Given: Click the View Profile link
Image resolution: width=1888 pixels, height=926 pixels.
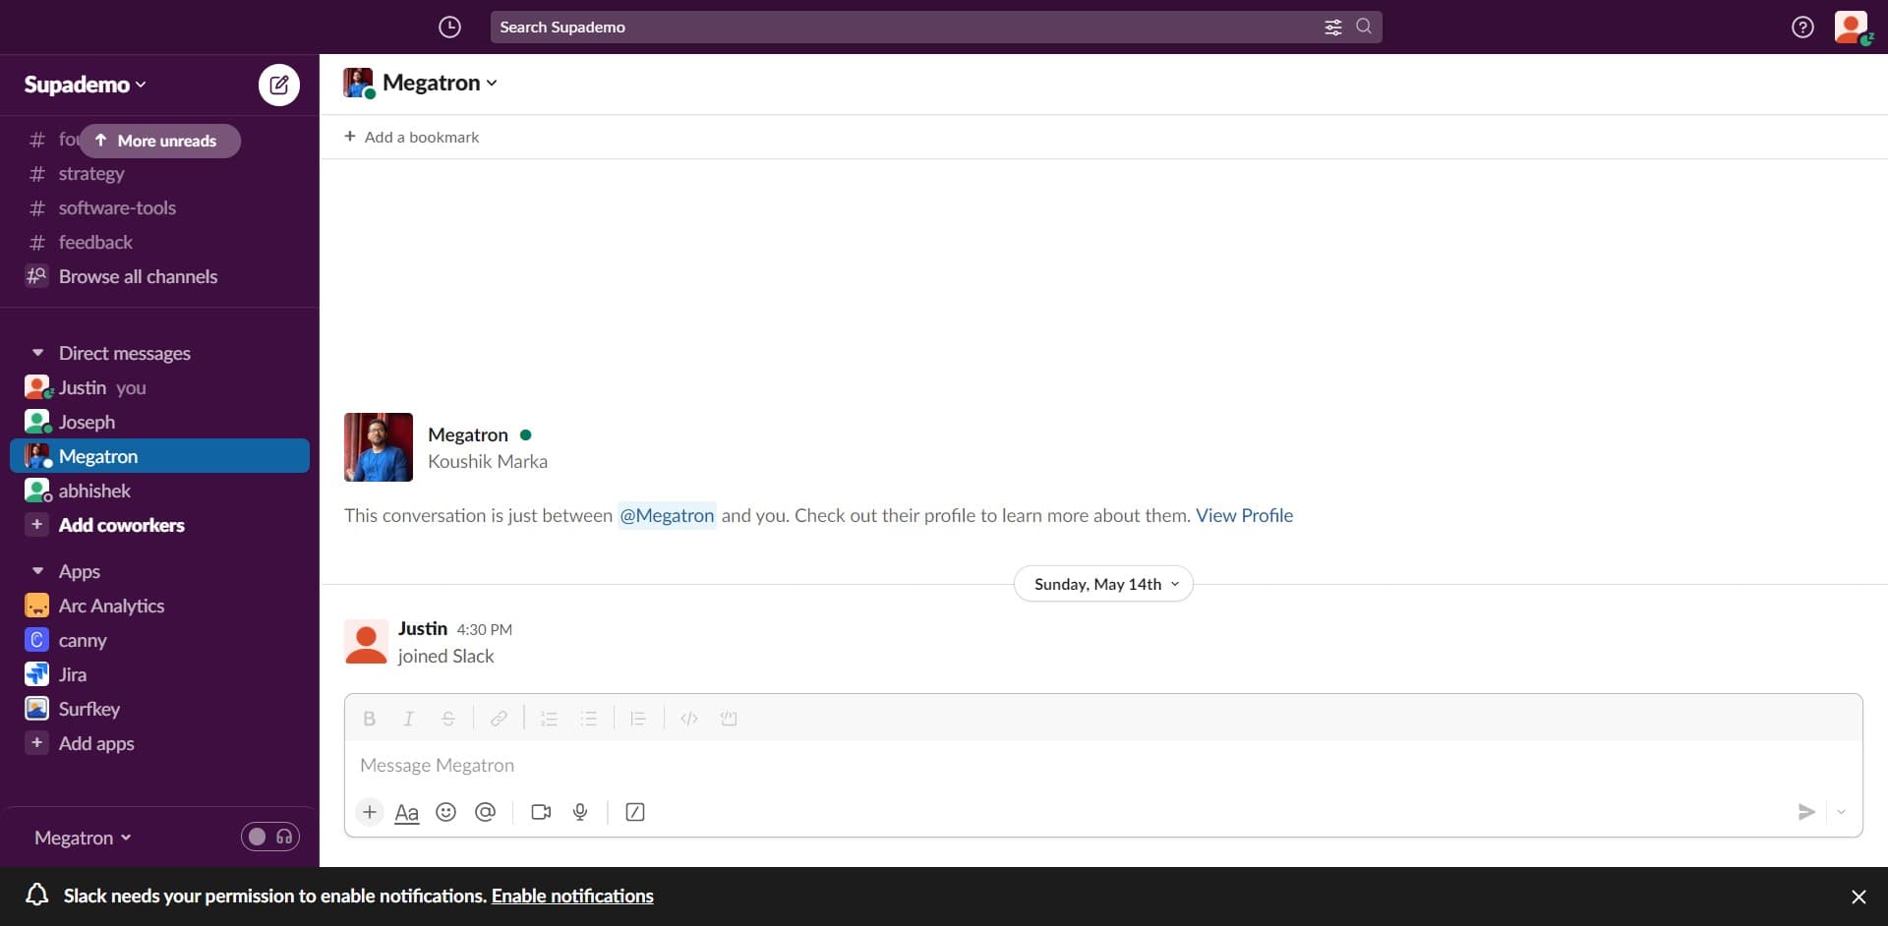Looking at the screenshot, I should tap(1244, 515).
